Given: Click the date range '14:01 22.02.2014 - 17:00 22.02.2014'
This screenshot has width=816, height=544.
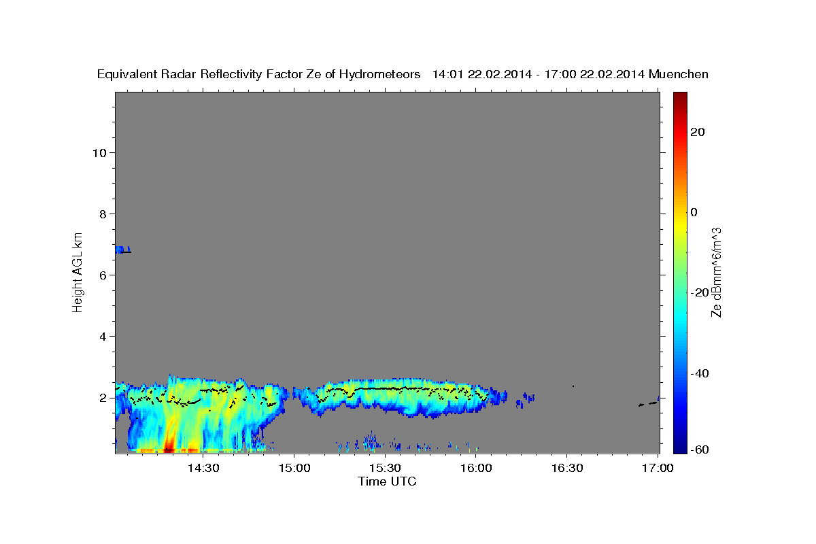Looking at the screenshot, I should click(x=539, y=74).
